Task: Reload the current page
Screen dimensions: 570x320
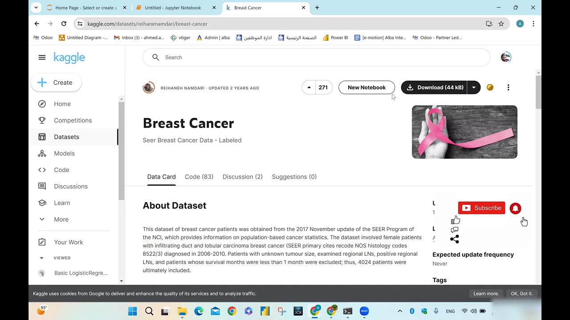Action: click(x=64, y=24)
